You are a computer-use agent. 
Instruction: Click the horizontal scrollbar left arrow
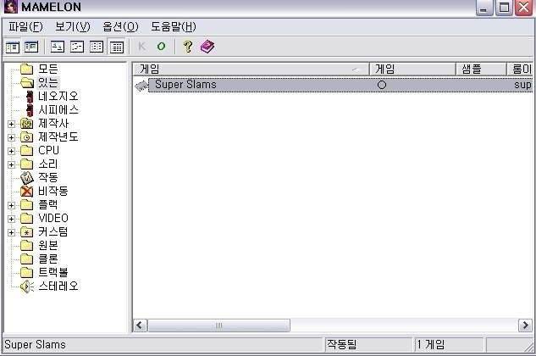click(x=140, y=325)
